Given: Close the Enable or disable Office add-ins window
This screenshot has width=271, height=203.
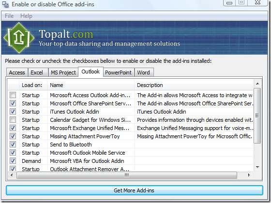Looking at the screenshot, I should pos(258,2).
